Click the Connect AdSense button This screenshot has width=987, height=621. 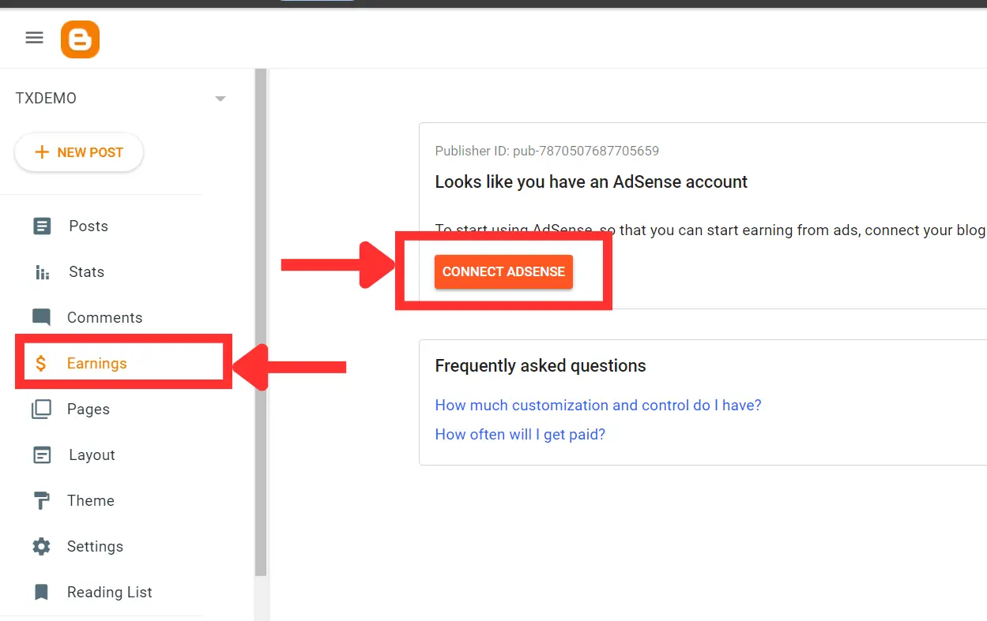point(503,271)
